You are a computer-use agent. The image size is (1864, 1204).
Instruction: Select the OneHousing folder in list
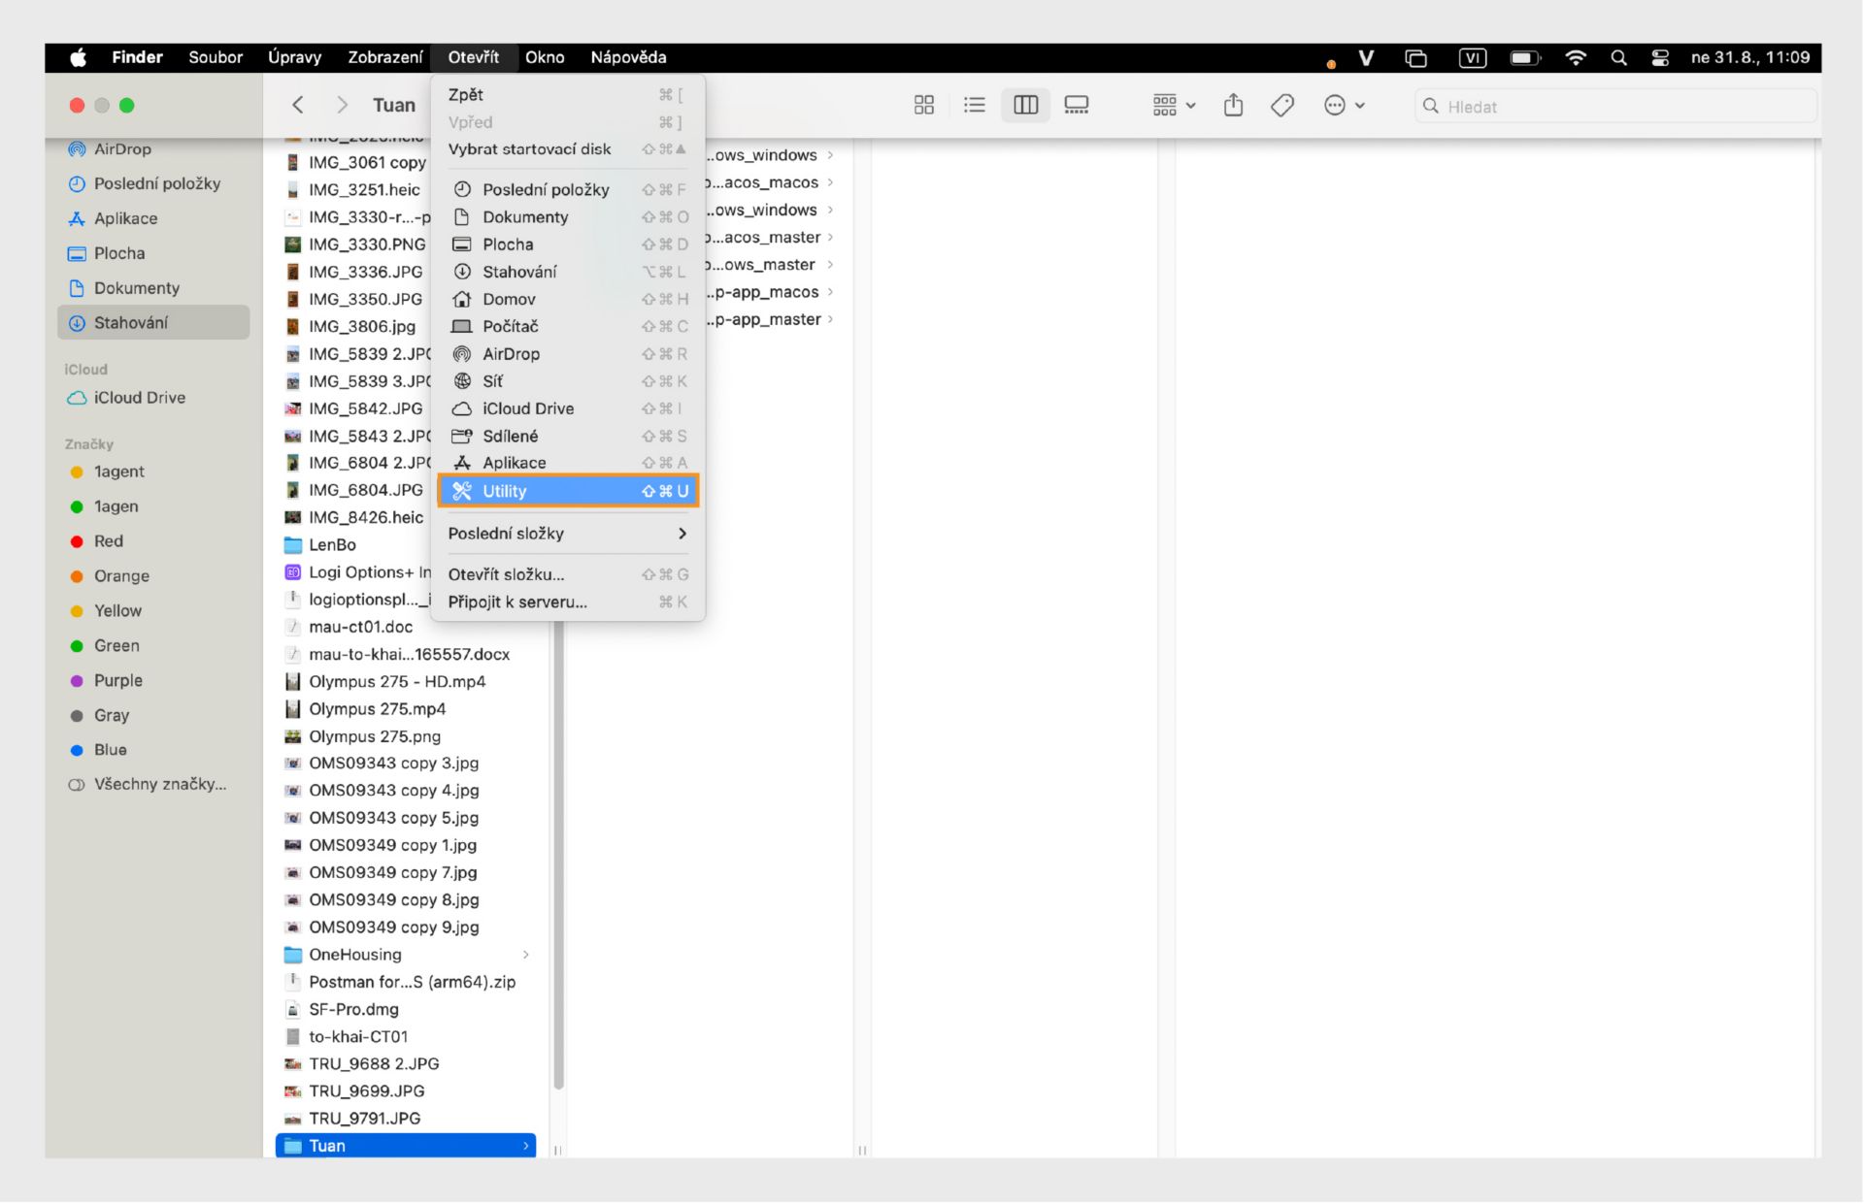[354, 956]
